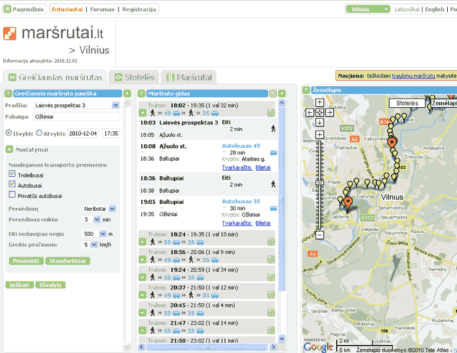Collapse the Nustatymai settings section
Screen dimensions: 457x353
9,150
